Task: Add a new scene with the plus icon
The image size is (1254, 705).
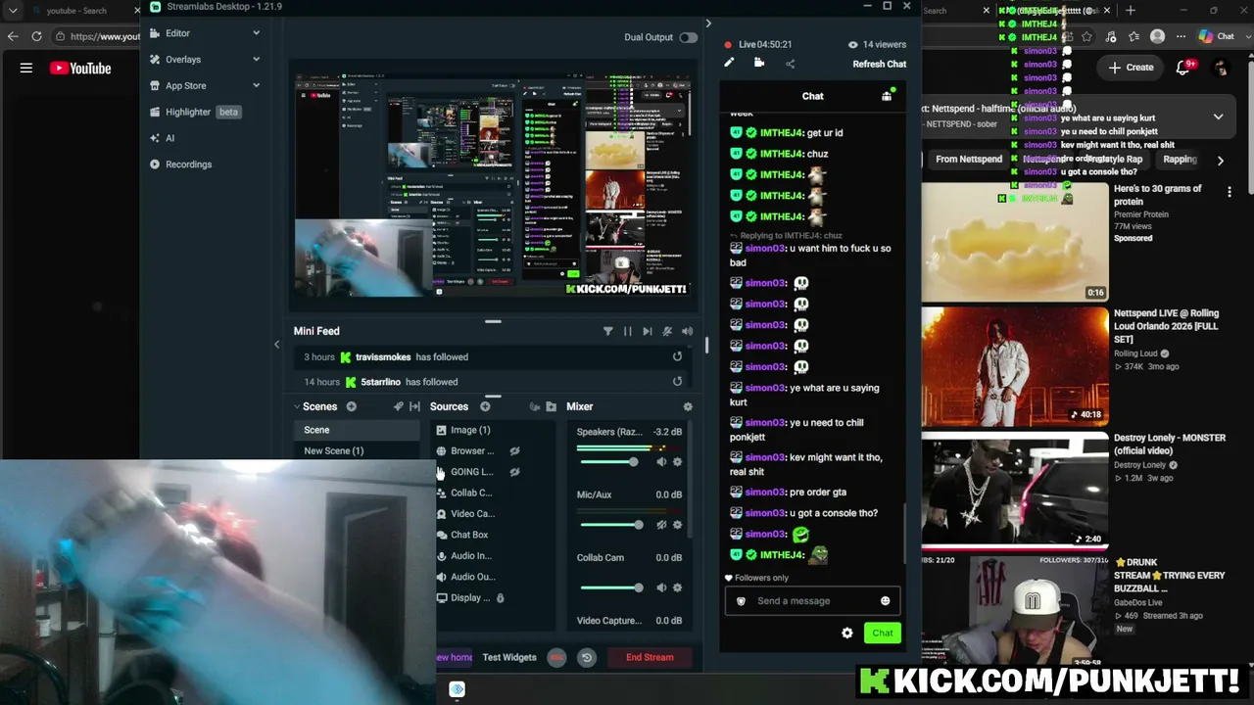Action: click(x=351, y=406)
